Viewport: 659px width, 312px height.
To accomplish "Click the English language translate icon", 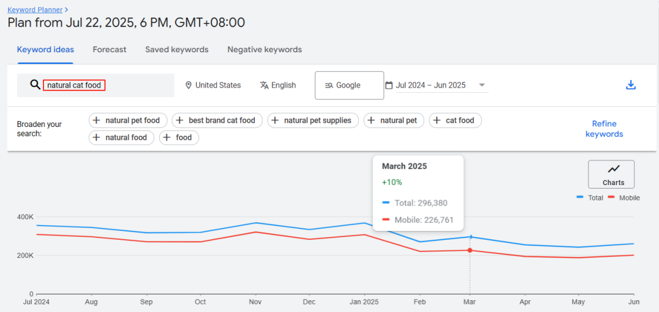I will tap(264, 85).
